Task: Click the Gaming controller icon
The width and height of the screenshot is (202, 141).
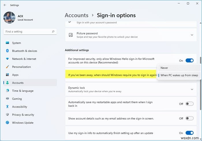Action: click(7, 99)
